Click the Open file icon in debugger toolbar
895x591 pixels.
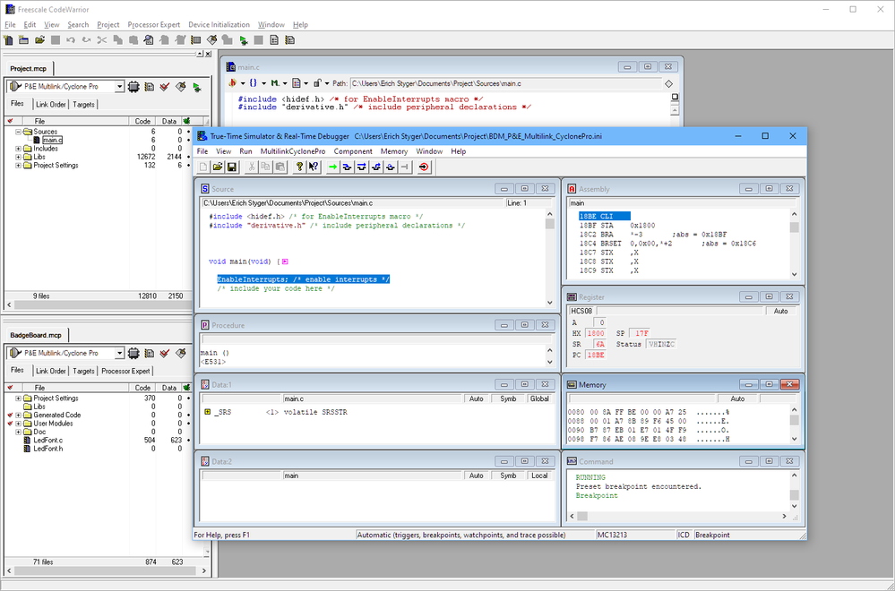click(218, 167)
